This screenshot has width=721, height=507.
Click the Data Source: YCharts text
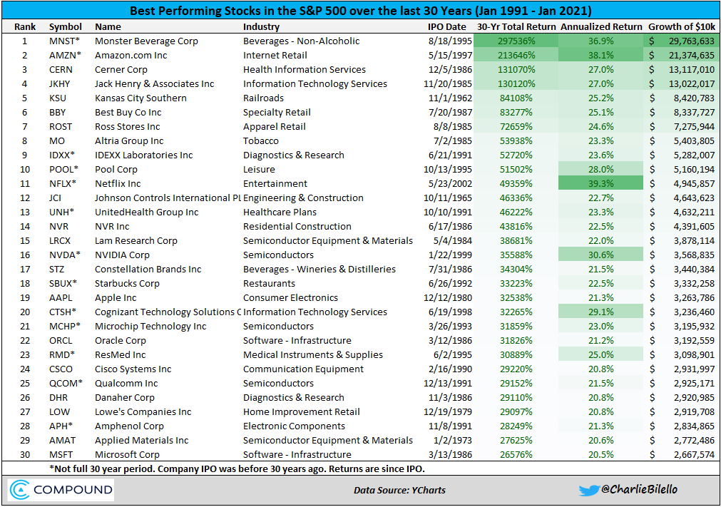(399, 490)
